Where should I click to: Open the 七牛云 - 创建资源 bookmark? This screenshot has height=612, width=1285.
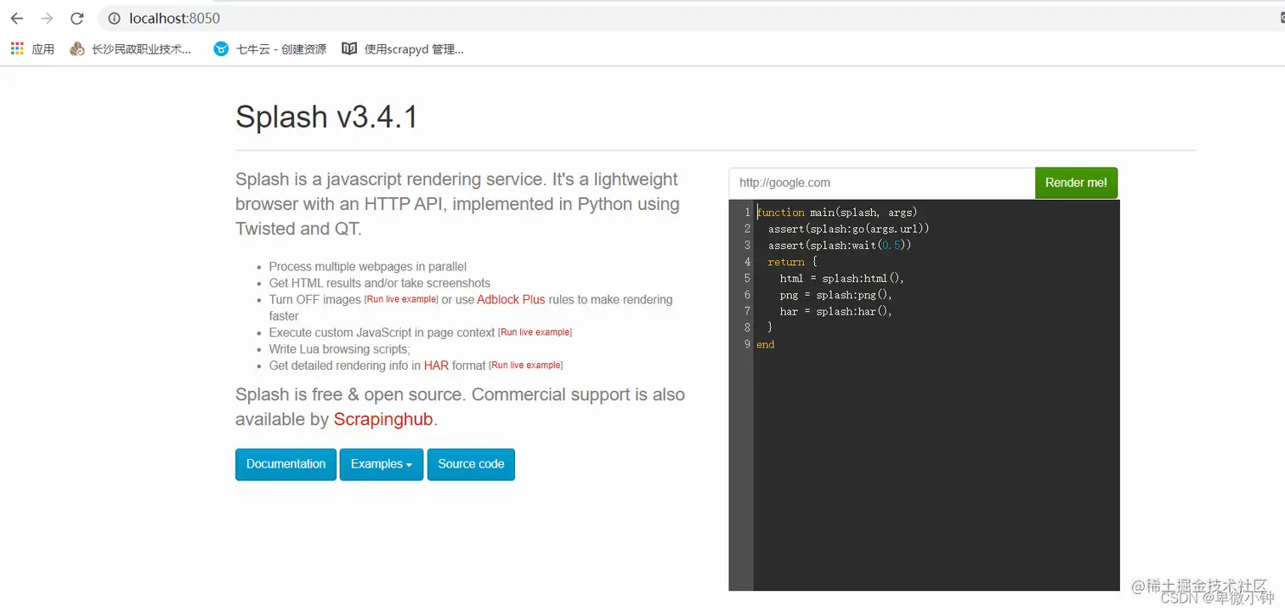[x=270, y=49]
